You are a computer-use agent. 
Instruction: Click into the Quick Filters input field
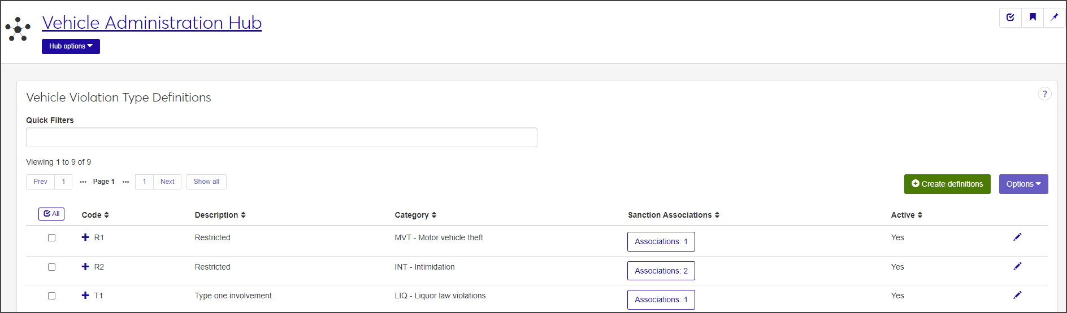point(281,138)
